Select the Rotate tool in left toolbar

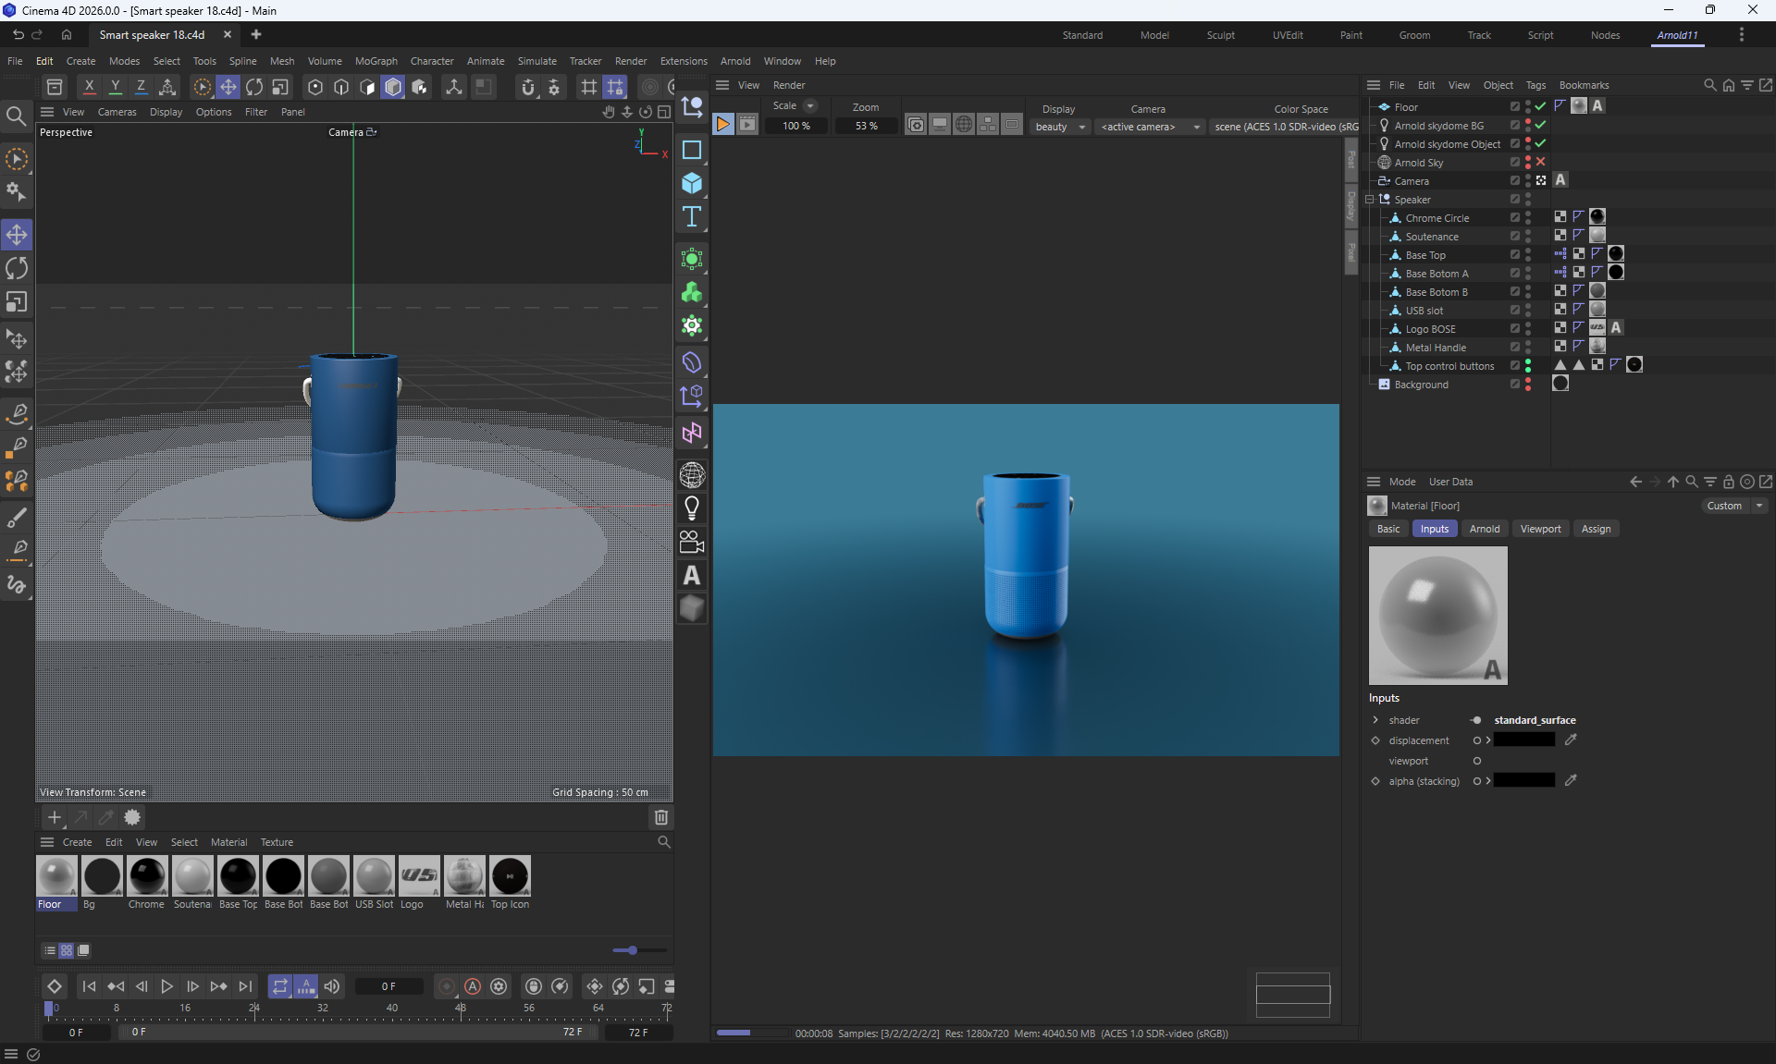[17, 269]
